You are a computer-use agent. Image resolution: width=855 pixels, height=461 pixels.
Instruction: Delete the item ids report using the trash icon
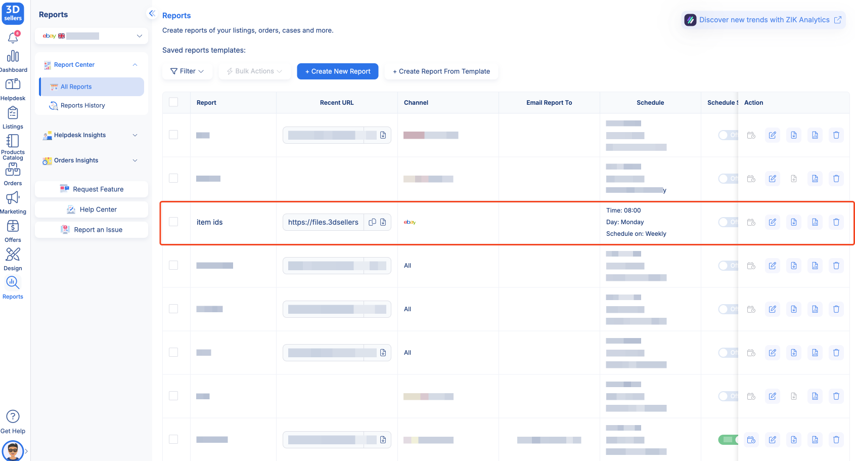coord(836,222)
